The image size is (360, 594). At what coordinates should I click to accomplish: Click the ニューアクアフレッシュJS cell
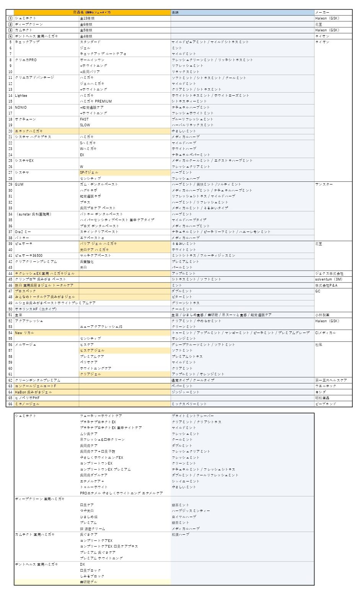click(x=125, y=327)
